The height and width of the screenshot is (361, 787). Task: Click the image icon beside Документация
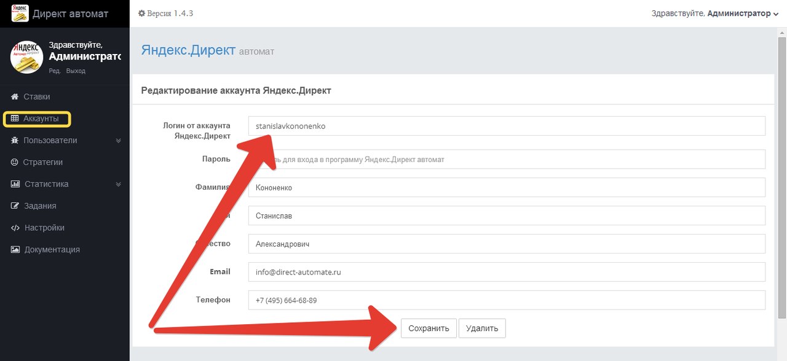point(15,250)
